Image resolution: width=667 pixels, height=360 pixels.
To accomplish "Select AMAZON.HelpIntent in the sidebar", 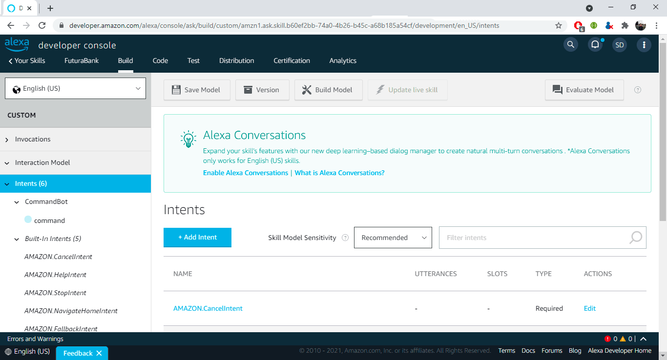I will [55, 275].
